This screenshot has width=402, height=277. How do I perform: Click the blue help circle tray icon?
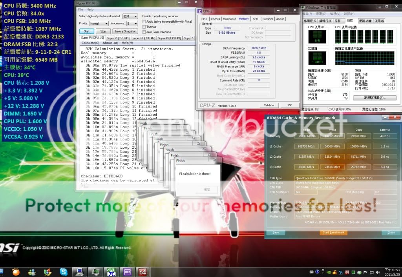(317, 272)
